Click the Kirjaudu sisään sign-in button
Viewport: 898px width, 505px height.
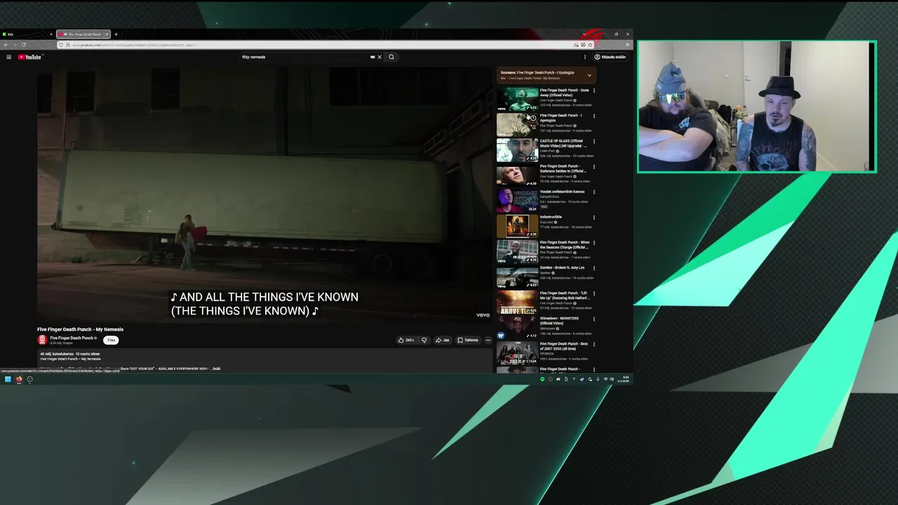(610, 57)
